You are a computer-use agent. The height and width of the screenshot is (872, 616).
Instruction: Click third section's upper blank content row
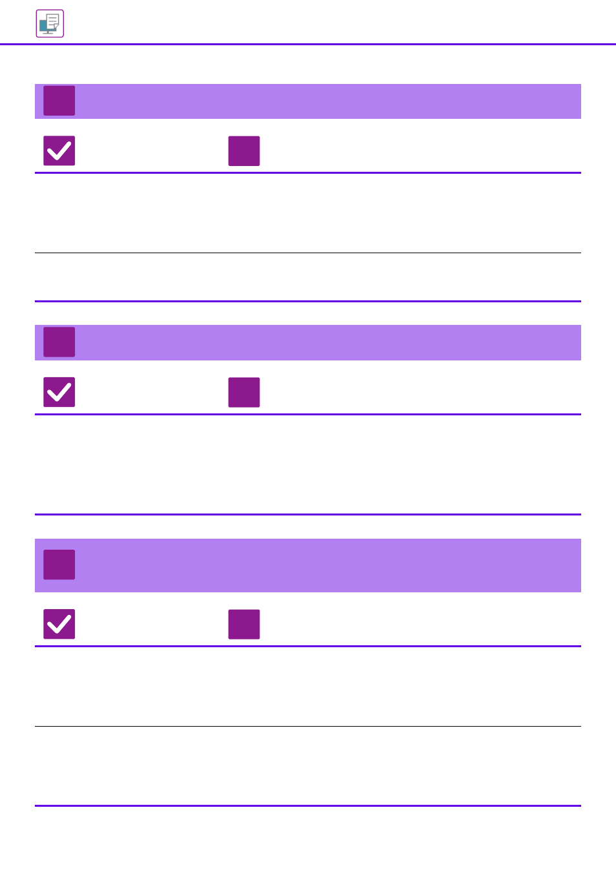point(308,687)
